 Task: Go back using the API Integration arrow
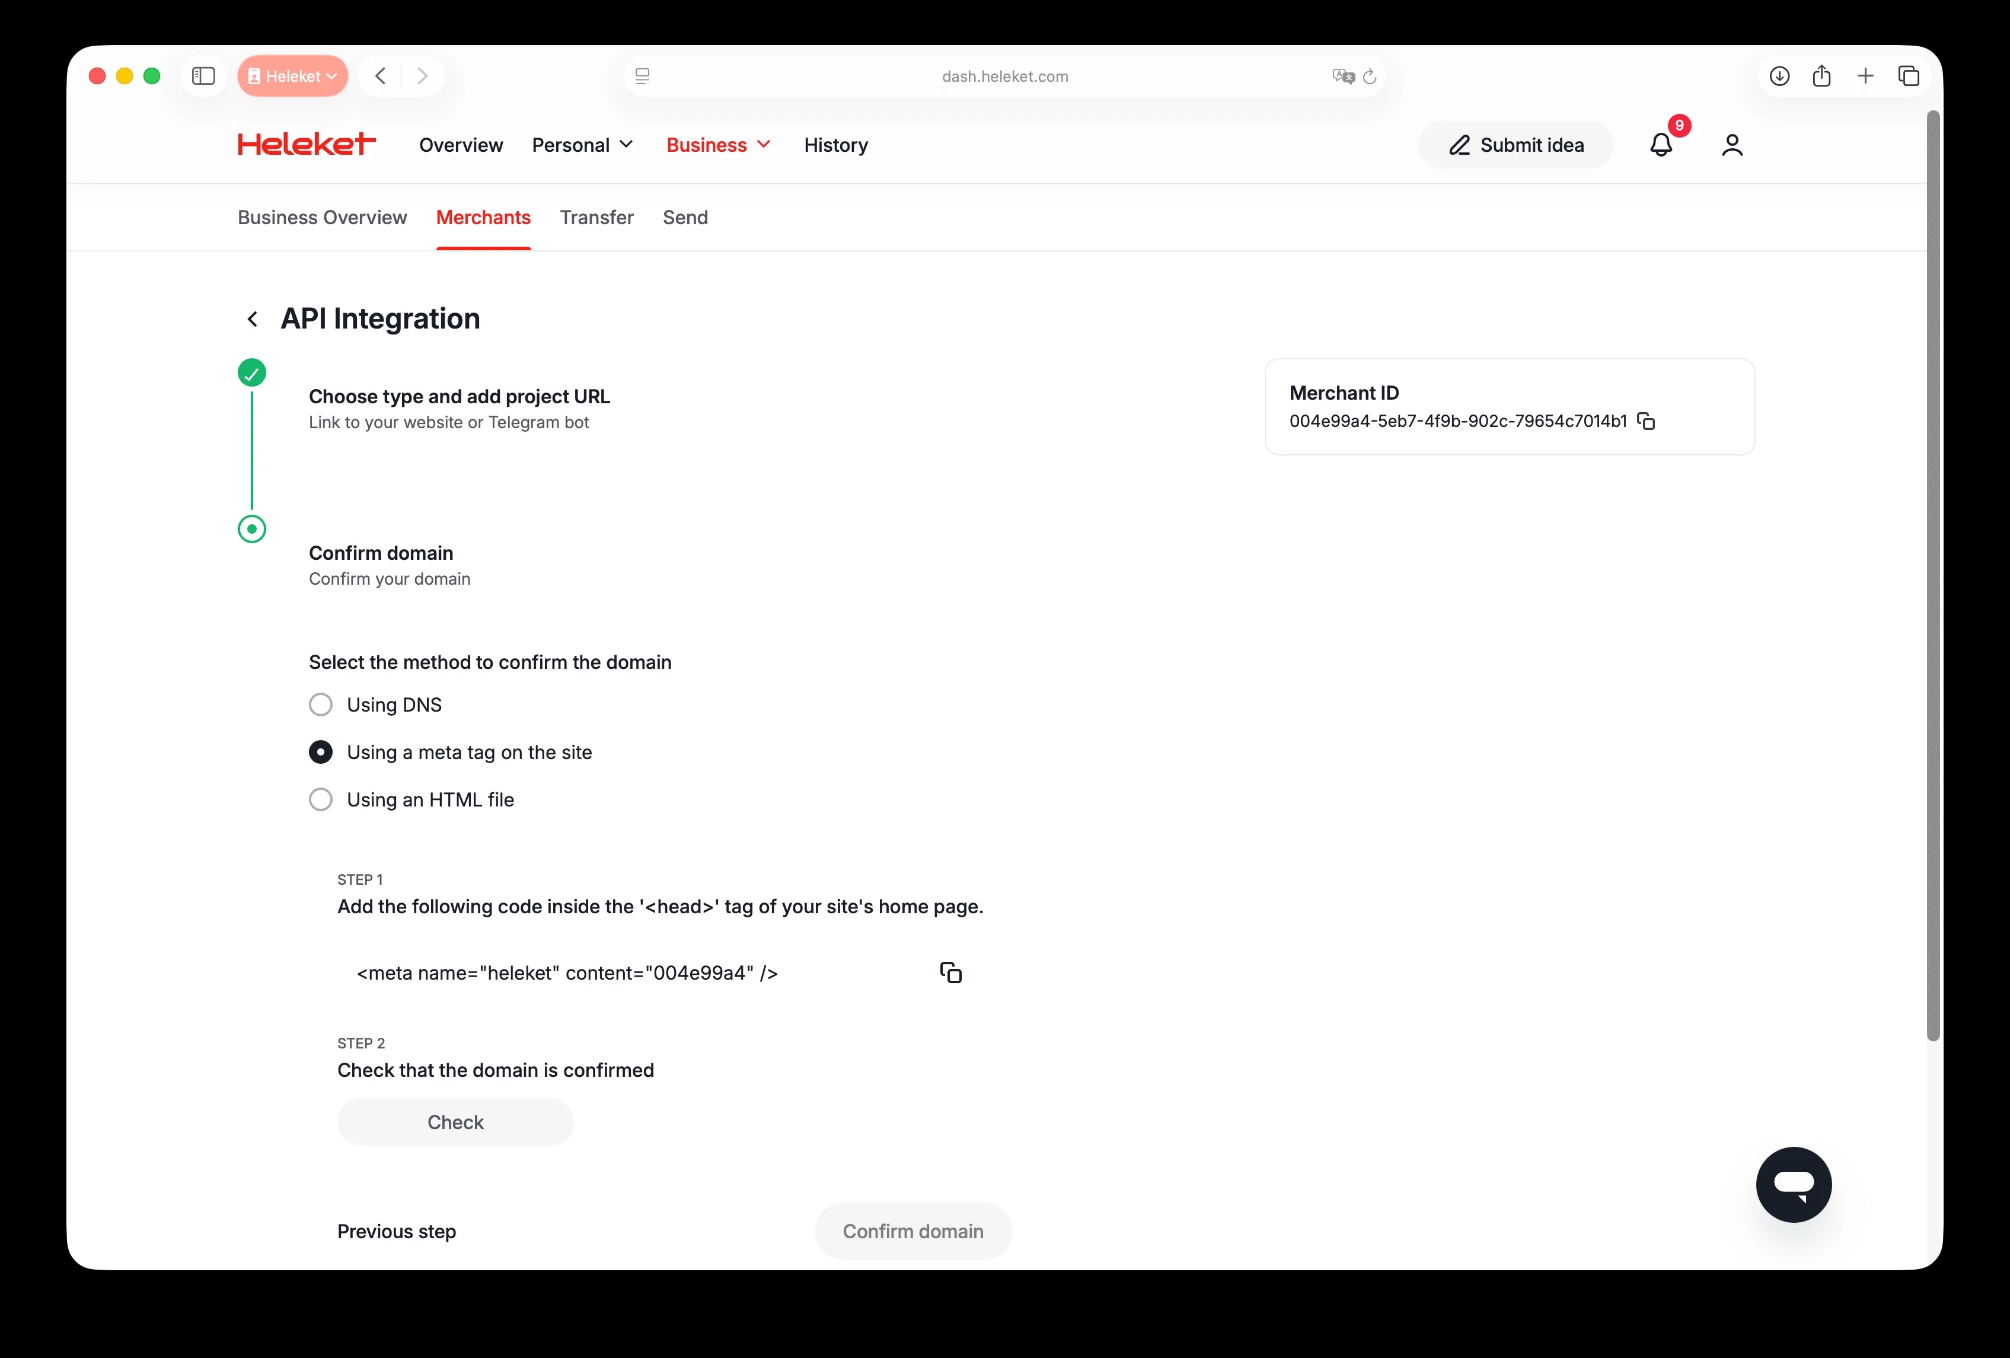(x=253, y=319)
